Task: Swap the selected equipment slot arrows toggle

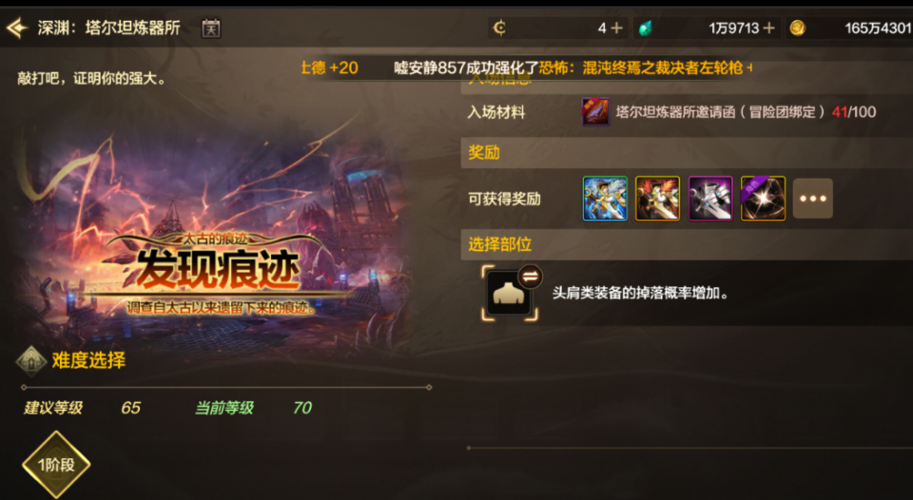Action: click(530, 277)
